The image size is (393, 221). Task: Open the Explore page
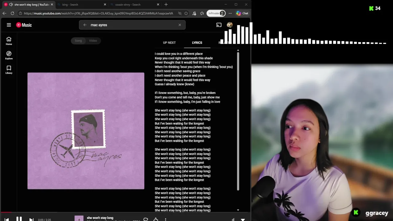click(x=9, y=55)
